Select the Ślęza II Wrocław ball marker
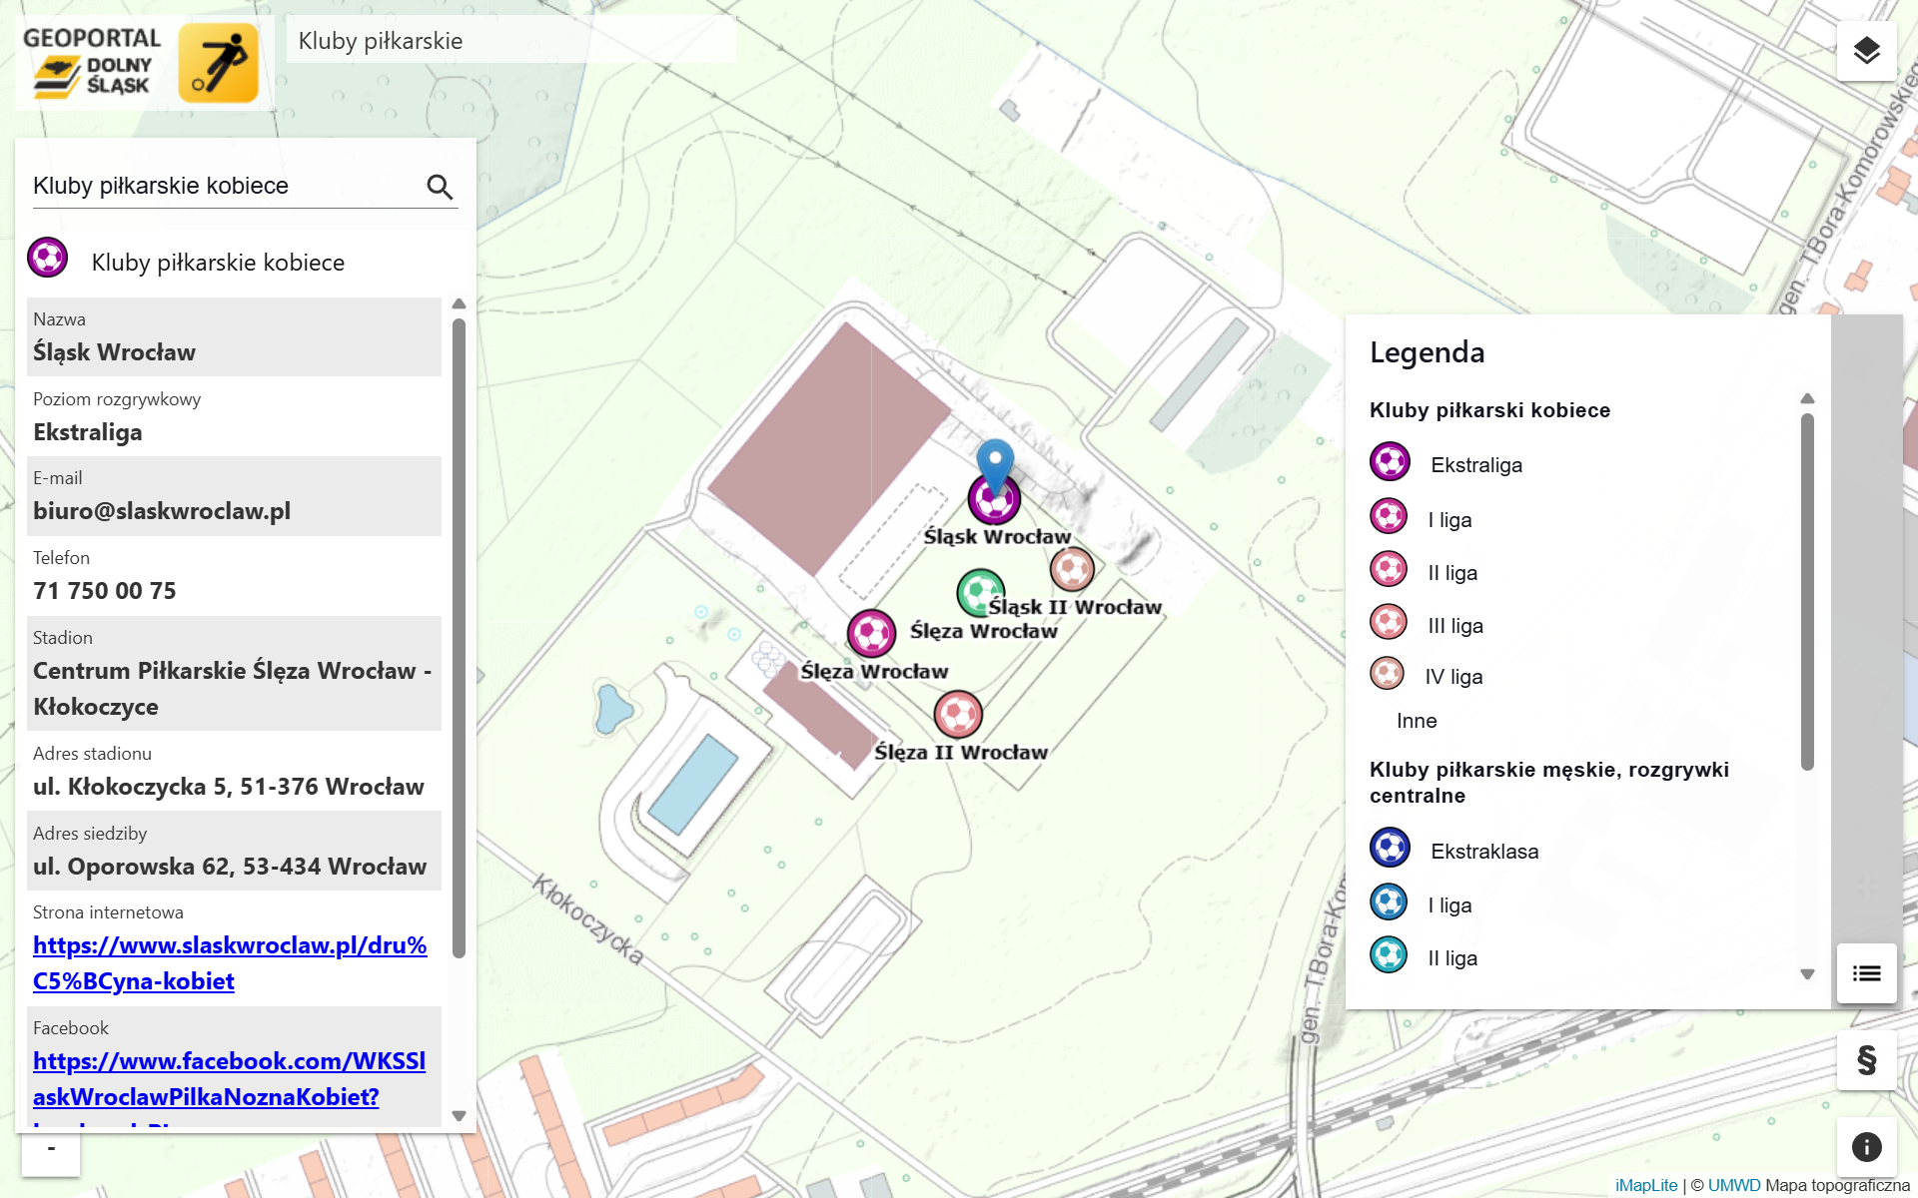This screenshot has height=1198, width=1918. point(958,715)
